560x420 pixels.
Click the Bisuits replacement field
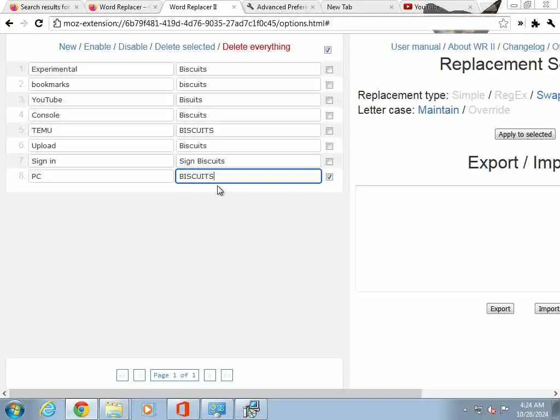(x=249, y=100)
